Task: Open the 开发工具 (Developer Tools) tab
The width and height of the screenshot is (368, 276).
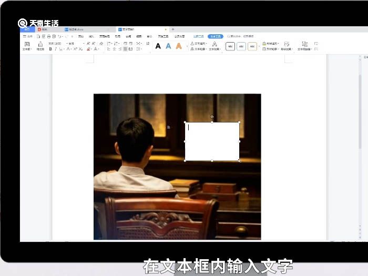Action: pyautogui.click(x=163, y=36)
